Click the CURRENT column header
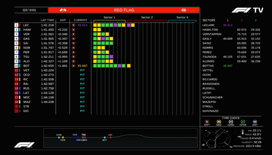Screen dimensions: 272x155 click(81, 20)
